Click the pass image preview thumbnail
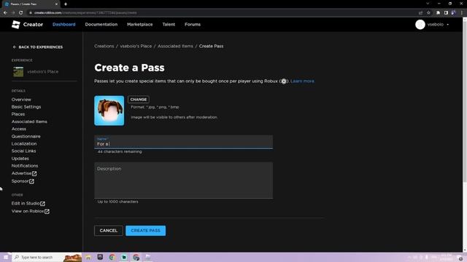467x262 pixels. coord(109,111)
